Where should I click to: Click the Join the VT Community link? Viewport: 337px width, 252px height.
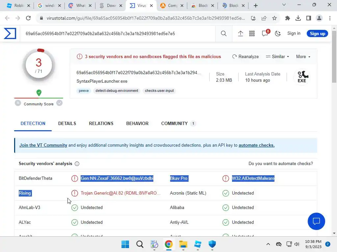(43, 145)
